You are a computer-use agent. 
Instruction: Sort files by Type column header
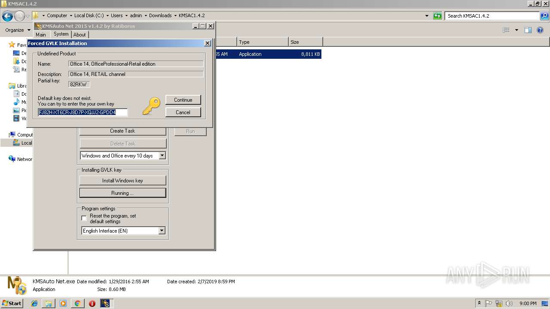(263, 42)
